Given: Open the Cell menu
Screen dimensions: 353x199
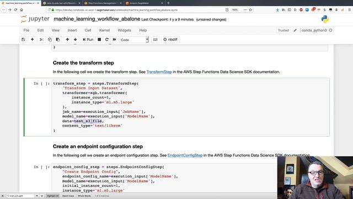Looking at the screenshot, I should tap(88, 30).
